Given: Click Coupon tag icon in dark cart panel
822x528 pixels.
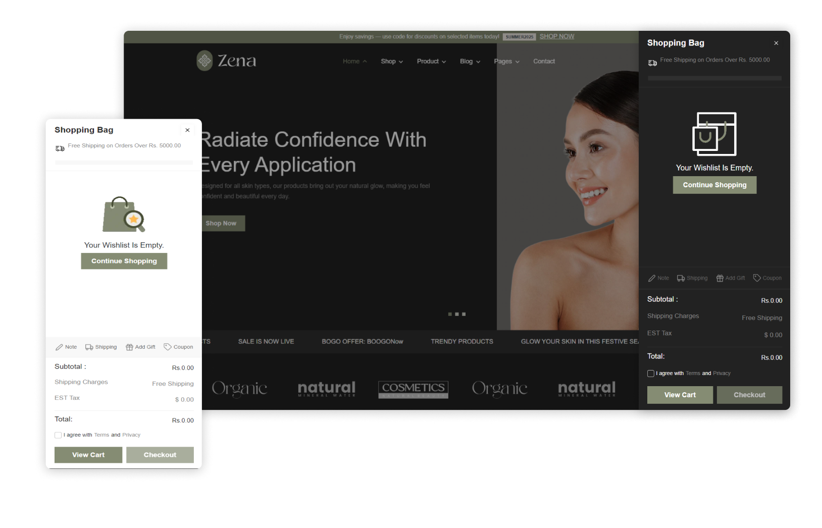Looking at the screenshot, I should click(x=757, y=278).
